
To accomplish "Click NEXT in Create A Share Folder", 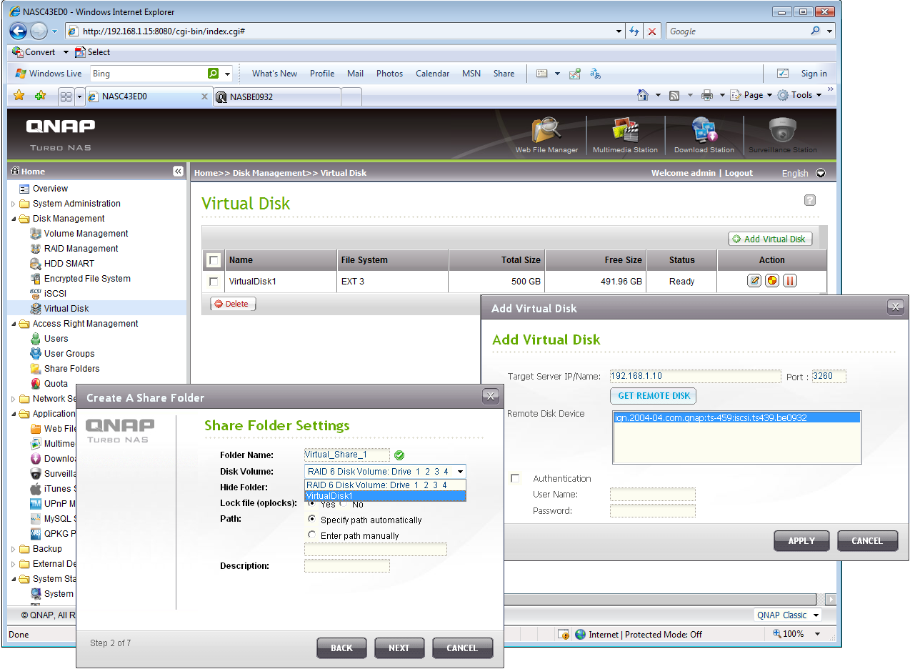I will [399, 648].
